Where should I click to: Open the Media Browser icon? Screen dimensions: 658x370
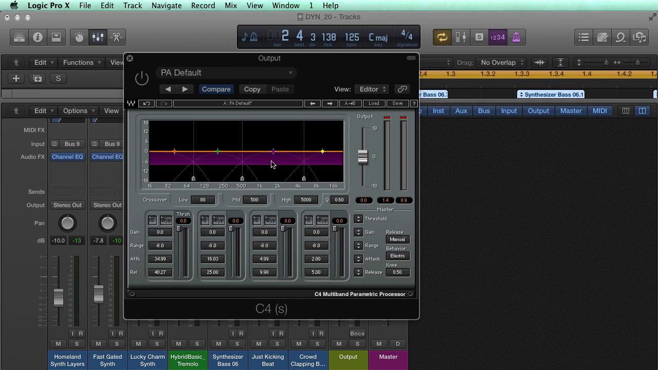tap(639, 37)
